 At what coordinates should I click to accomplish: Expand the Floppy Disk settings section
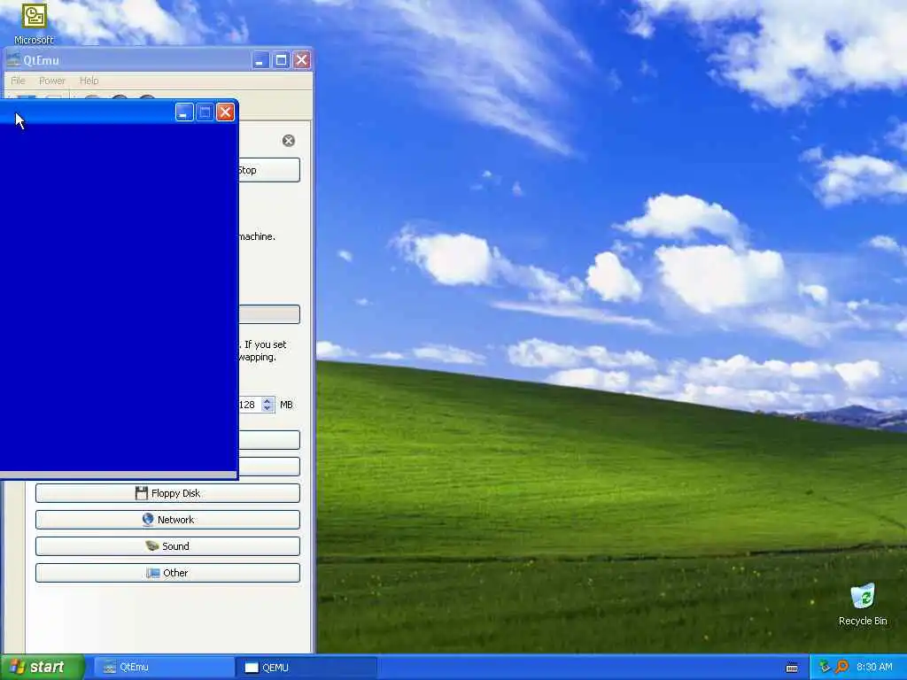click(x=167, y=493)
